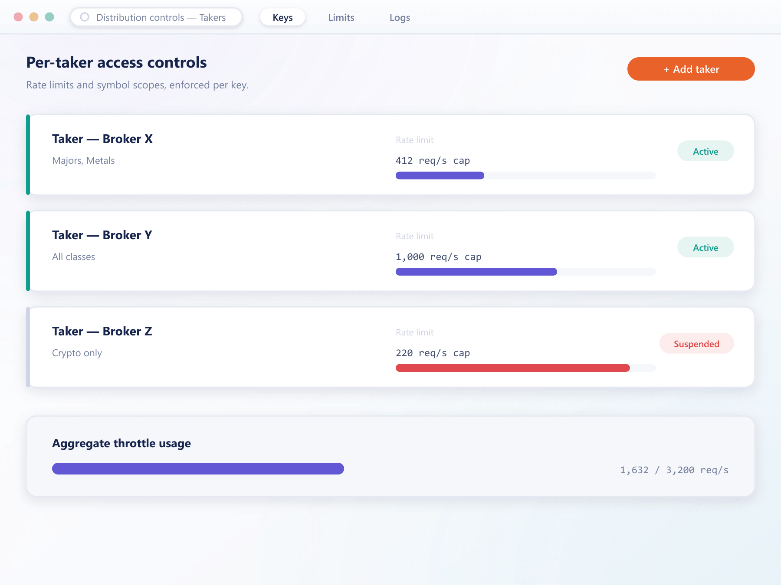Click the 1,632 / 3,200 req/s reading
781x585 pixels.
click(x=674, y=470)
